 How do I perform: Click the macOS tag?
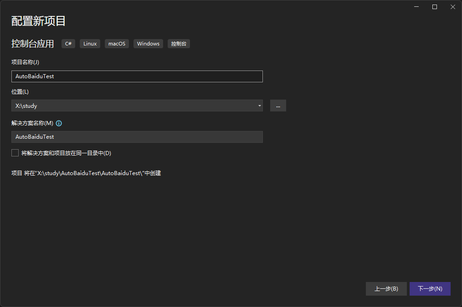[117, 44]
